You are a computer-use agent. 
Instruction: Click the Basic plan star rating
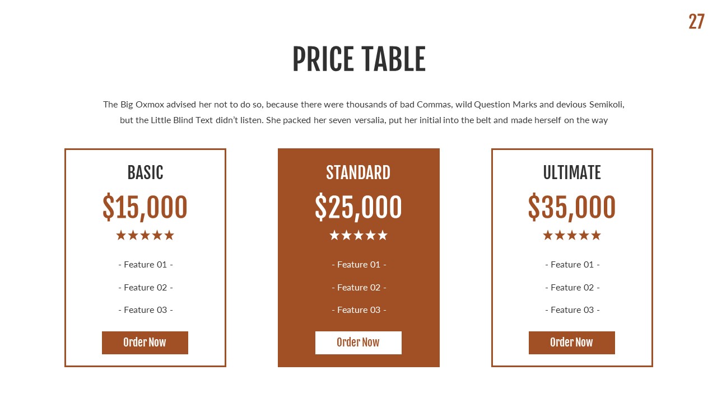[145, 235]
